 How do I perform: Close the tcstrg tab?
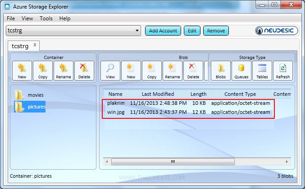click(x=35, y=45)
